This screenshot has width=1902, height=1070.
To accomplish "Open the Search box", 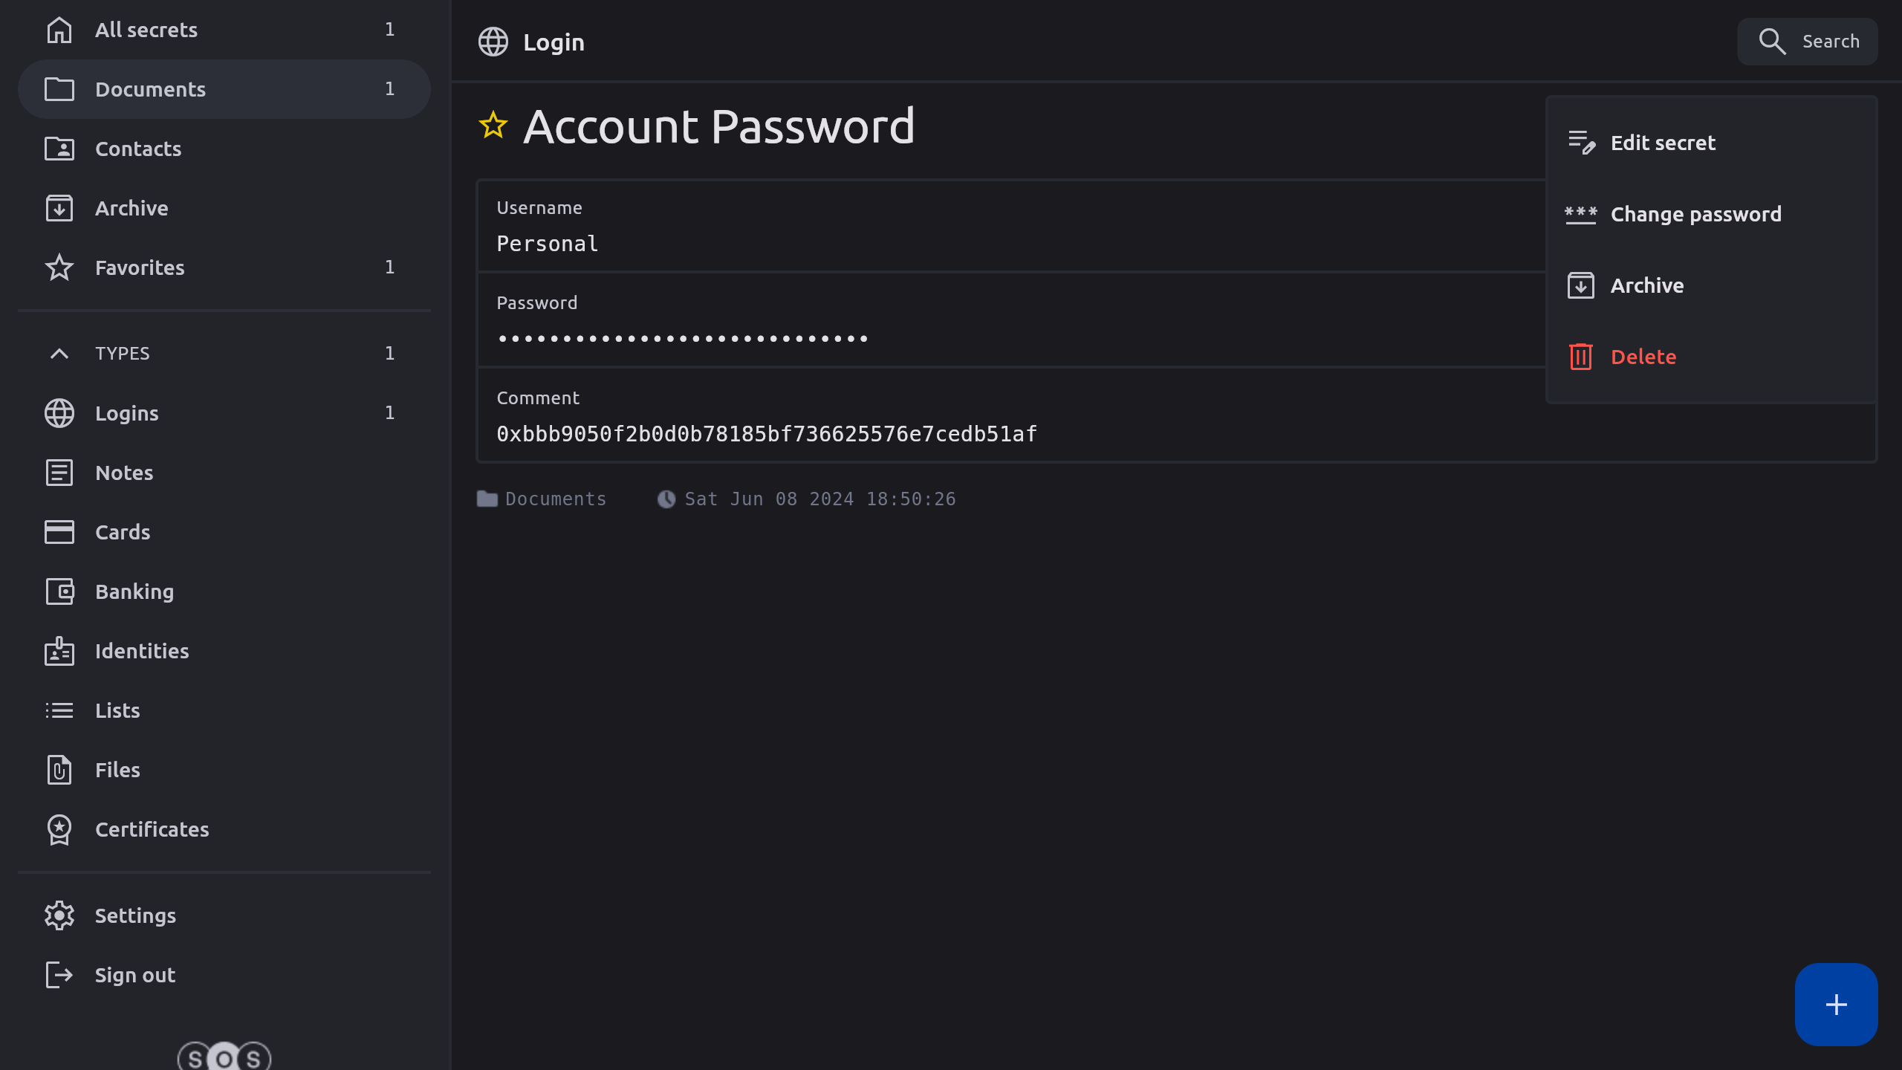I will click(1808, 42).
